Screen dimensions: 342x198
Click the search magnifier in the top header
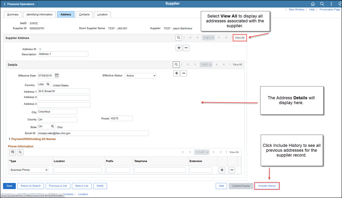(322, 4)
